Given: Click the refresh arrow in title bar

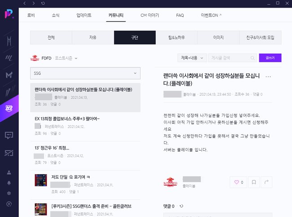Looking at the screenshot, I should 42,3.
